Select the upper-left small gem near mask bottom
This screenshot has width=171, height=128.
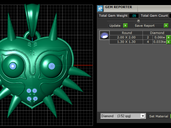pos(29,91)
